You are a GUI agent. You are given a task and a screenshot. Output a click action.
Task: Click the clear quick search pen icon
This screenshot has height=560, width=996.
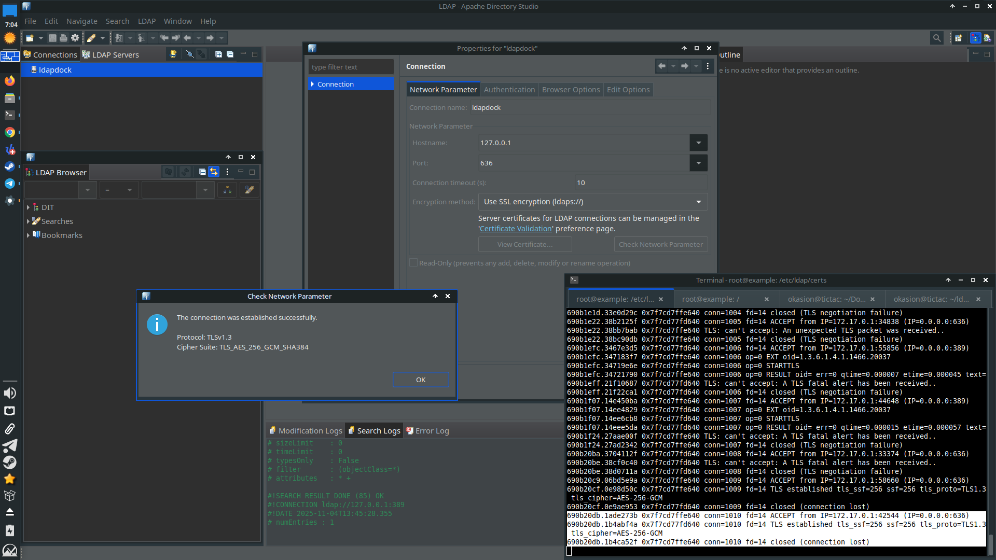pos(250,190)
